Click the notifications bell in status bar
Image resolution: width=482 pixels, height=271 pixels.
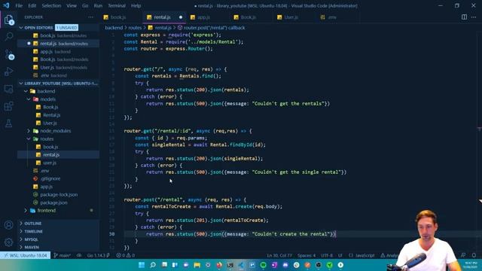pyautogui.click(x=474, y=255)
